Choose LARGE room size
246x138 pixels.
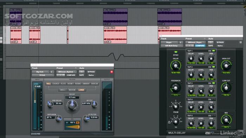(81, 90)
